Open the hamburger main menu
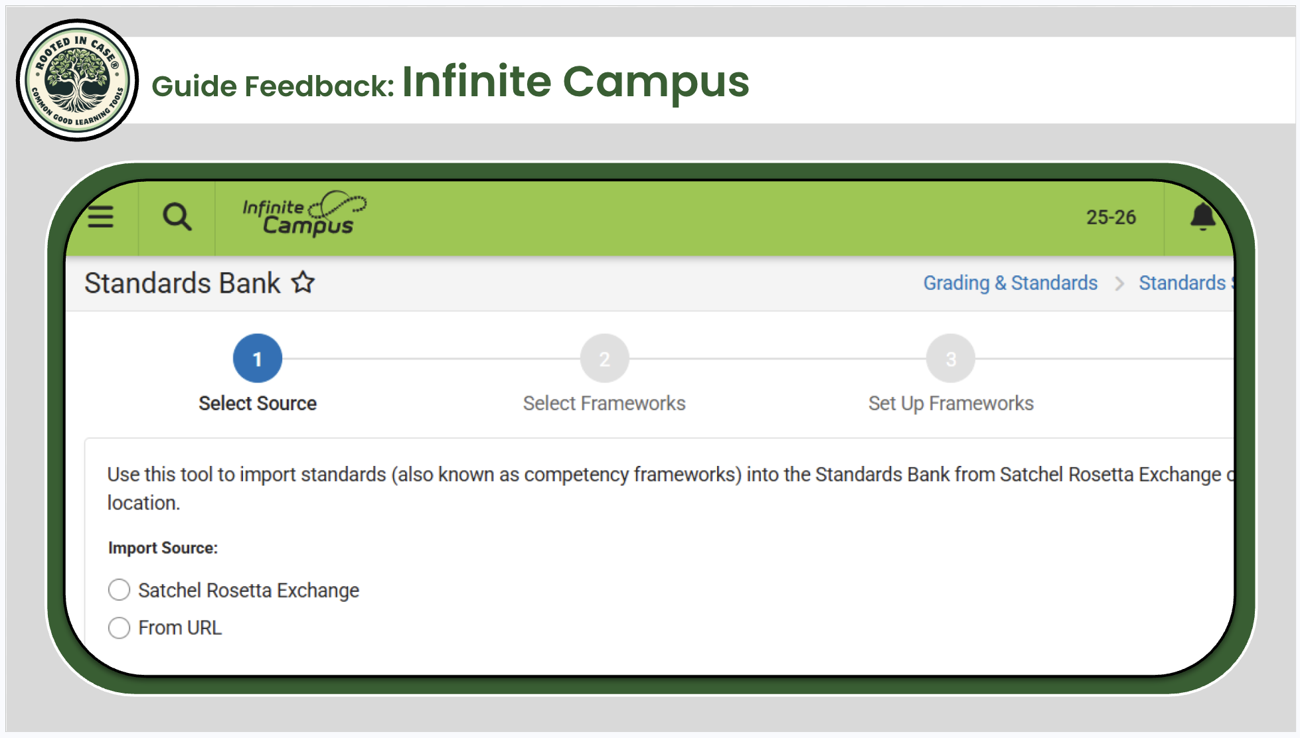 (101, 217)
